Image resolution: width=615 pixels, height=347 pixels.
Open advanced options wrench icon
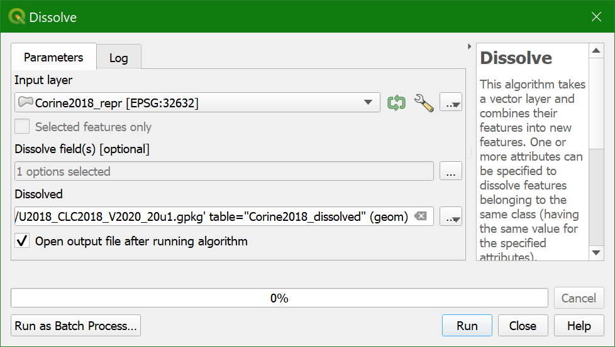424,103
